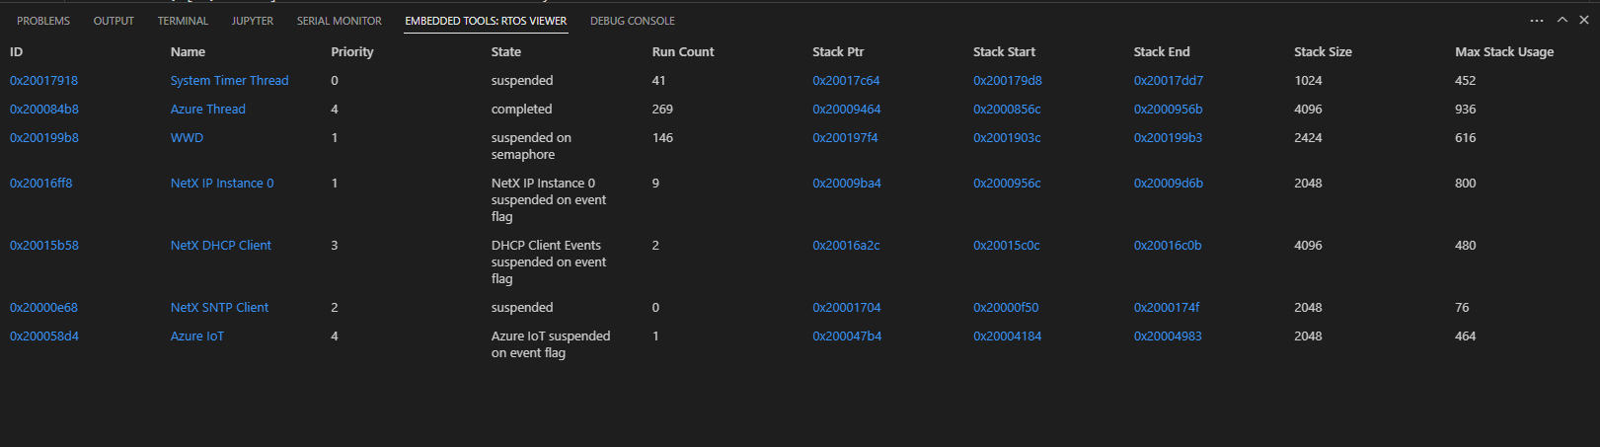Open stack pointer address 0x20009464

(846, 110)
